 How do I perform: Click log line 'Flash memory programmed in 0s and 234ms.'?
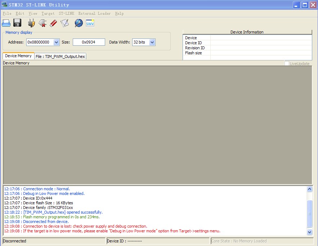click(52, 217)
